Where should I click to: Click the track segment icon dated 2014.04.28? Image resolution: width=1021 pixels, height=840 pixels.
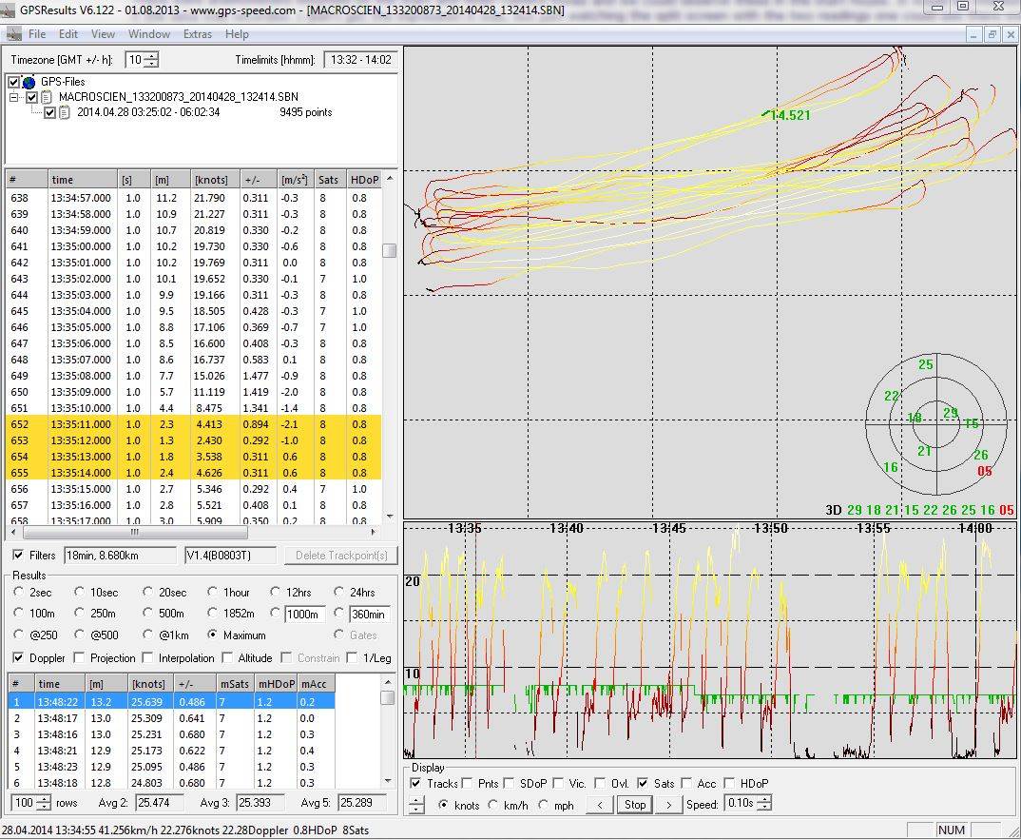[x=65, y=112]
